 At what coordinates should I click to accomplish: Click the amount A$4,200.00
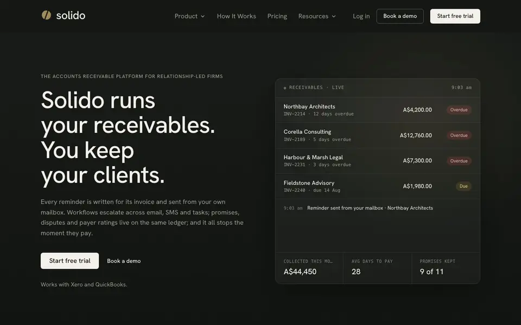click(x=417, y=110)
